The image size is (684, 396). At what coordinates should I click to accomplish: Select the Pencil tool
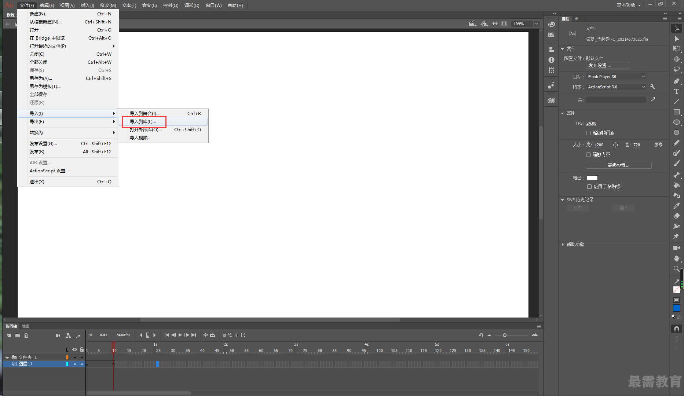(x=677, y=143)
